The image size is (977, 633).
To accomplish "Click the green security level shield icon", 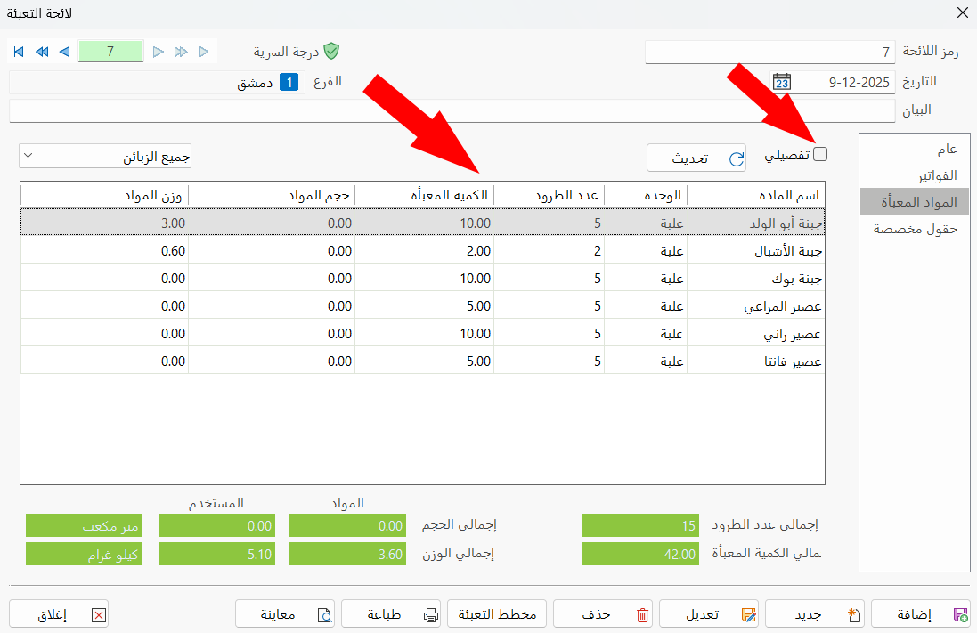I will [x=331, y=51].
